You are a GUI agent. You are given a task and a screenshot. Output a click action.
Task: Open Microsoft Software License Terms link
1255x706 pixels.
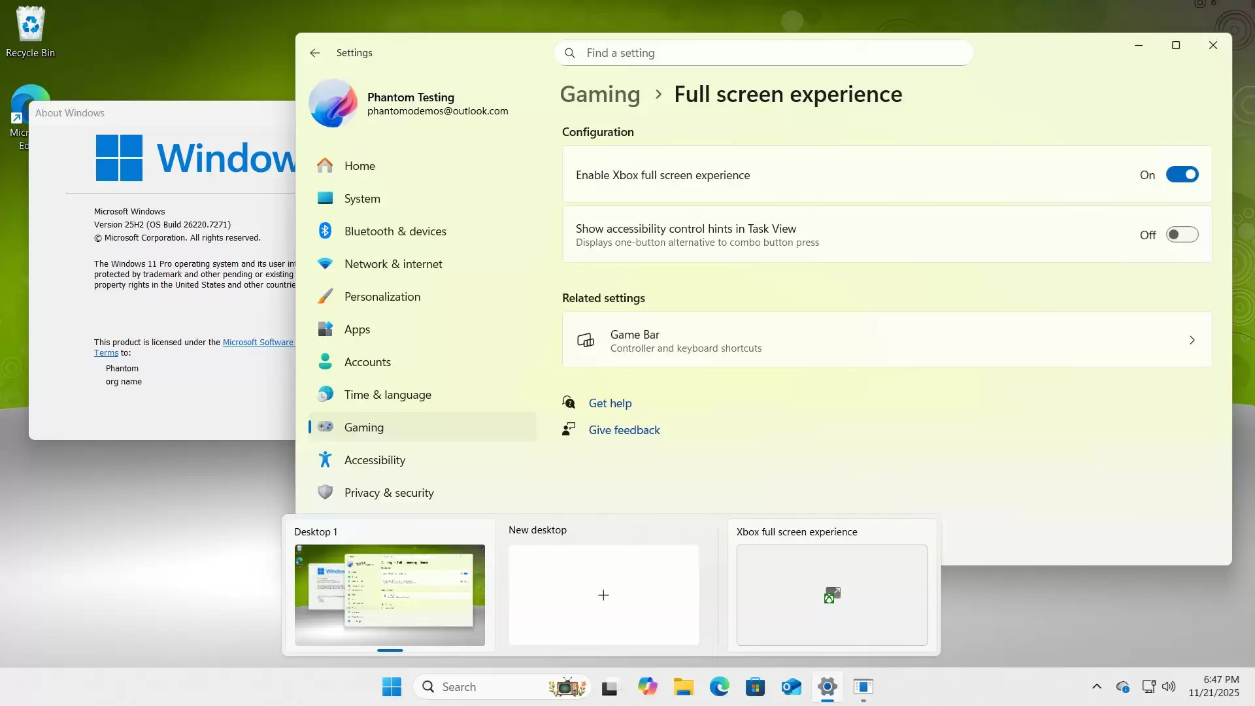pos(258,342)
